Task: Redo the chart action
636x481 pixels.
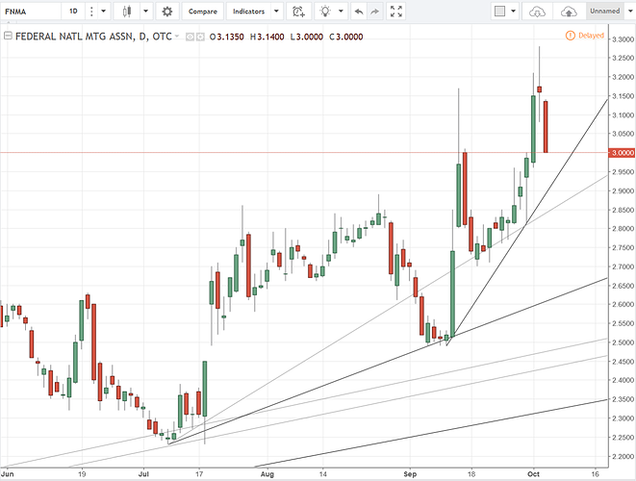Action: (375, 12)
